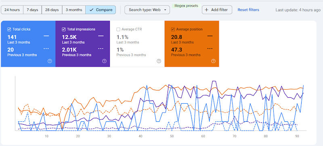Open the Search type: Web dropdown
The image size is (323, 146).
point(147,10)
